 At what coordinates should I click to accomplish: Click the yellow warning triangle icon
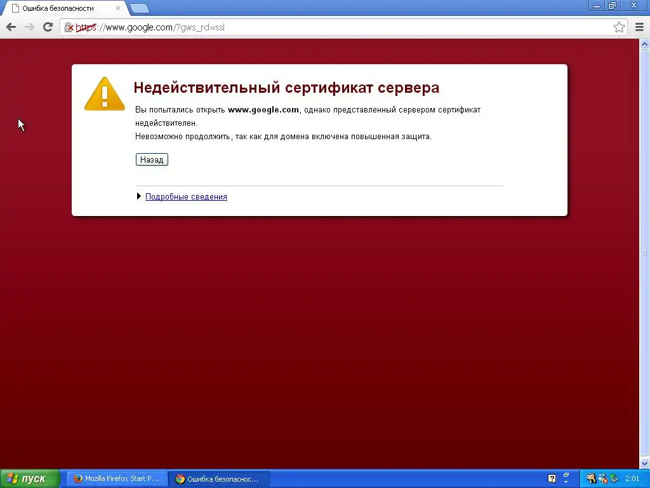pos(105,94)
